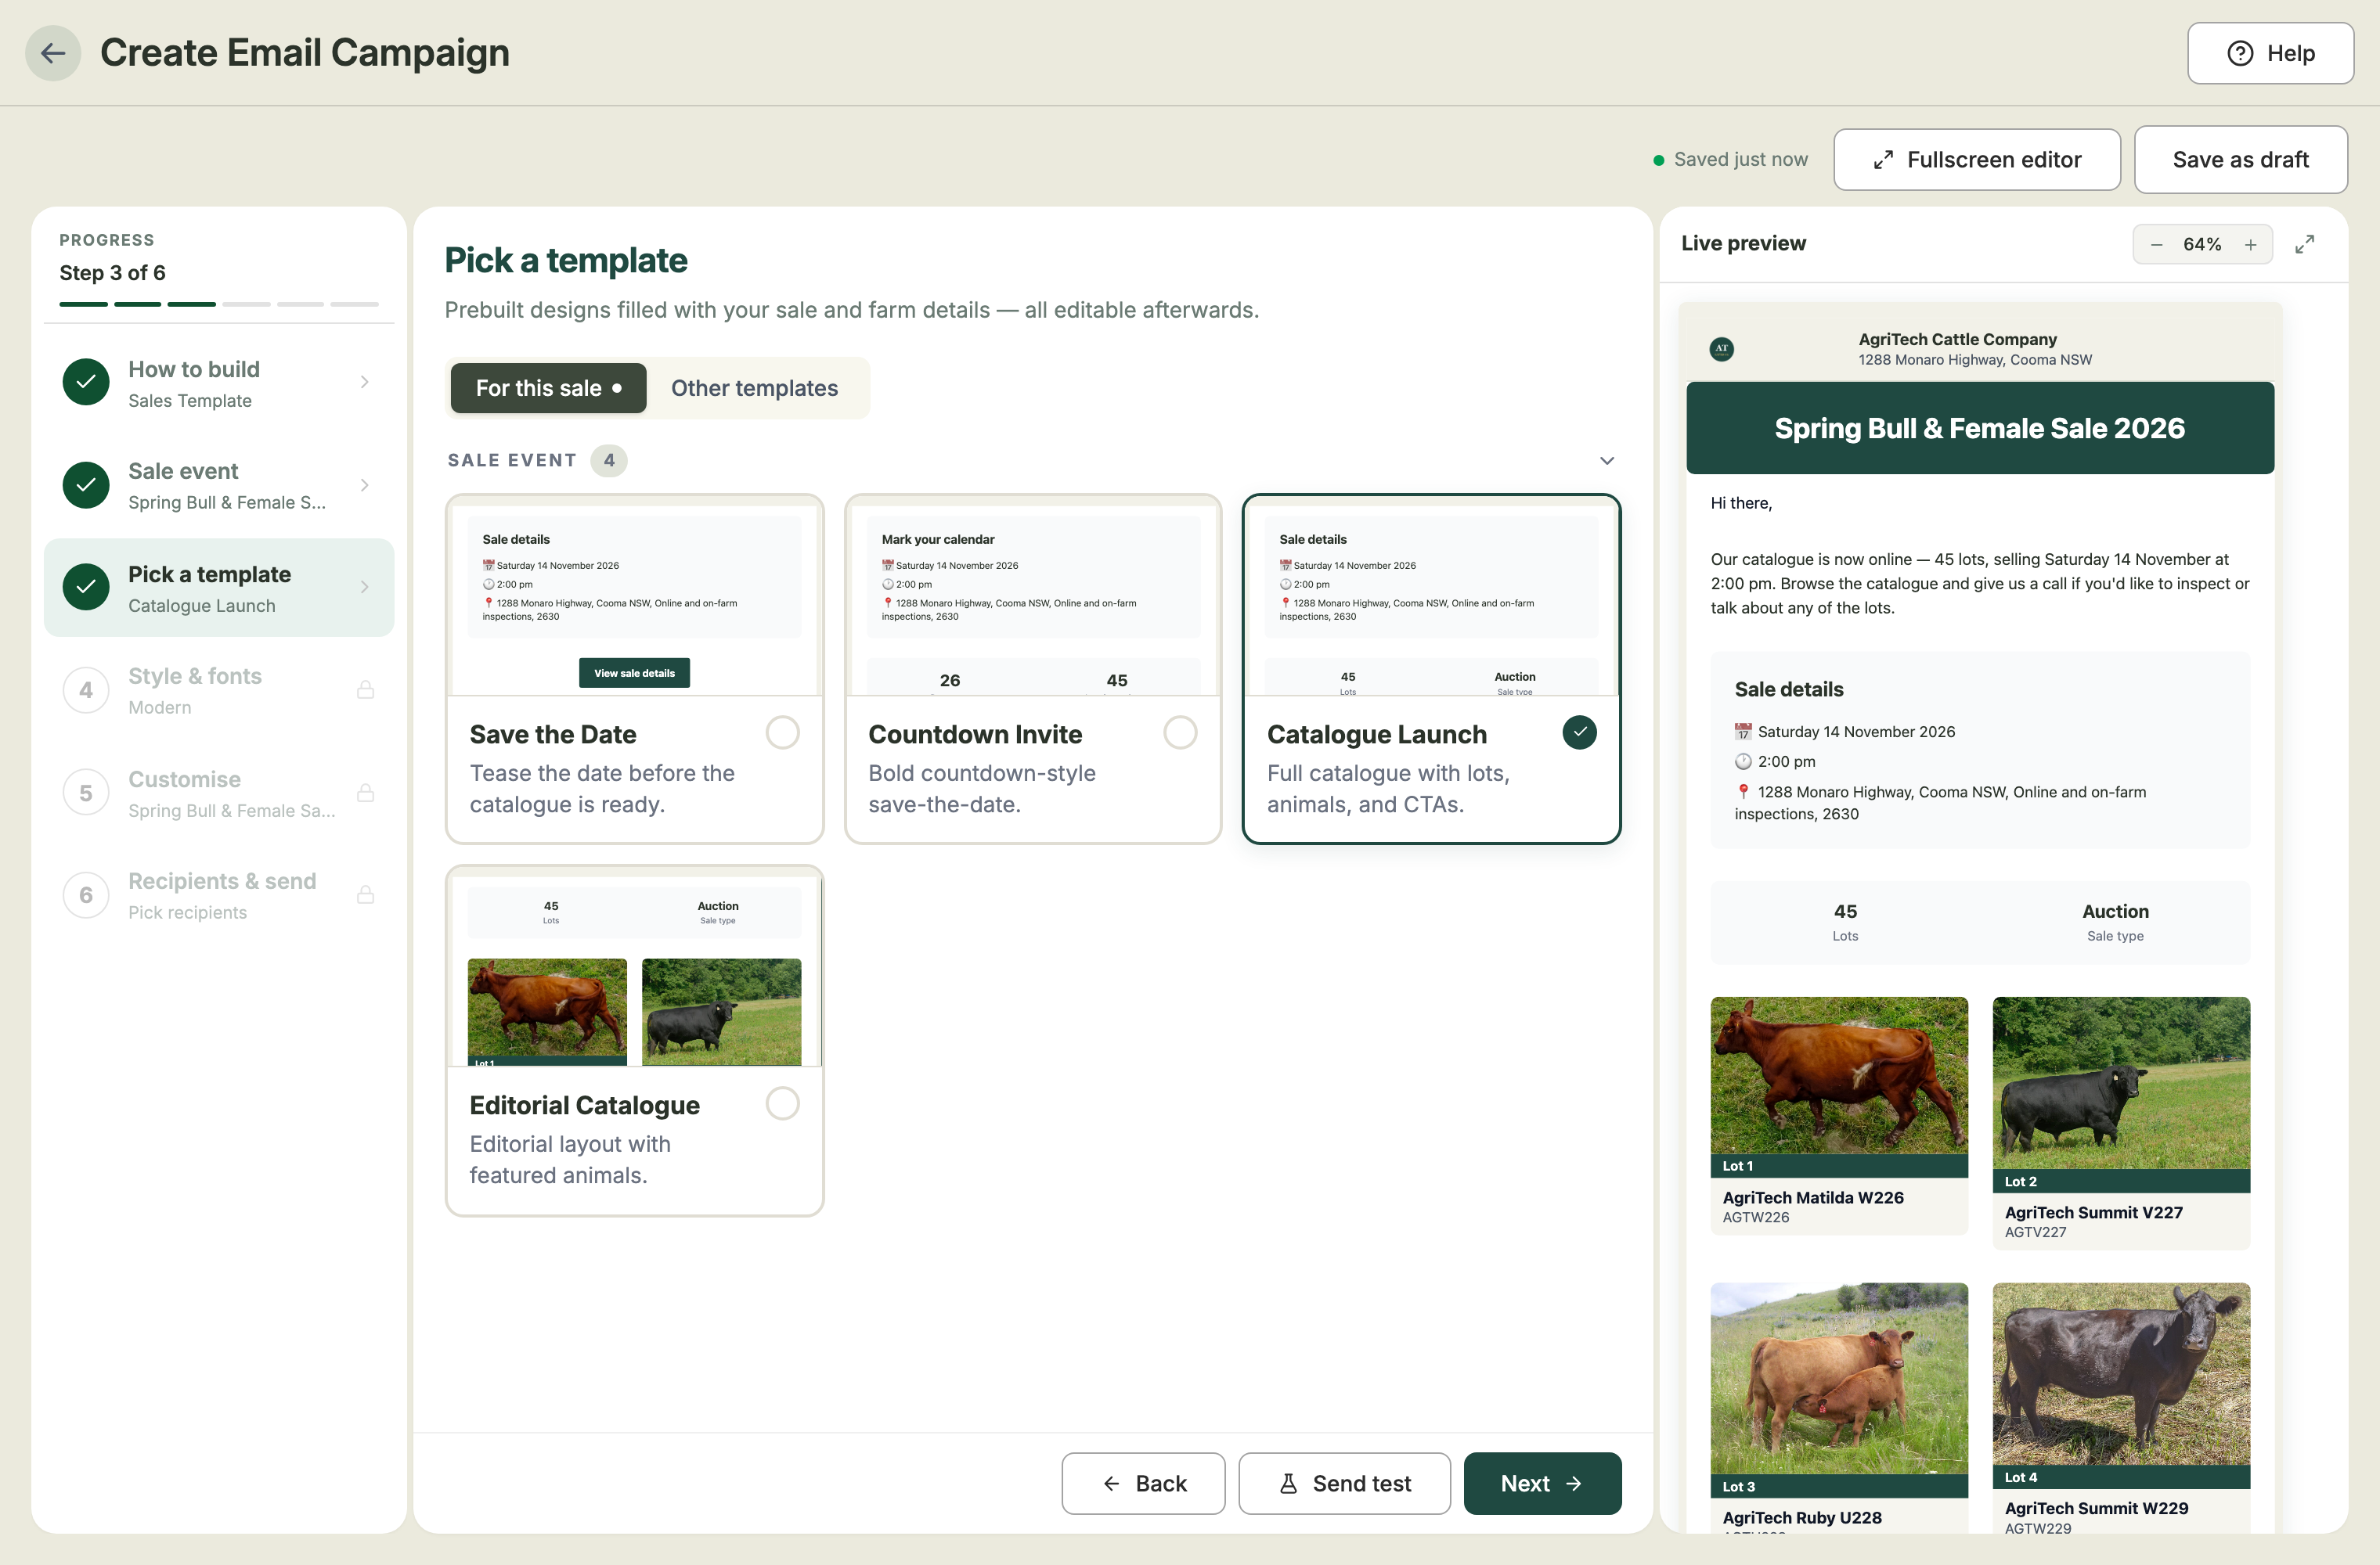Image resolution: width=2380 pixels, height=1565 pixels.
Task: Click lock icon on Customise step
Action: coord(365,793)
